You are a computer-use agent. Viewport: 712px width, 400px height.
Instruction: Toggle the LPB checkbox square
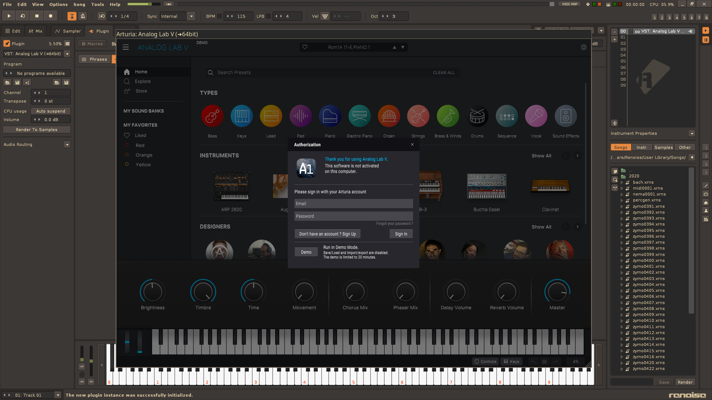pos(268,16)
